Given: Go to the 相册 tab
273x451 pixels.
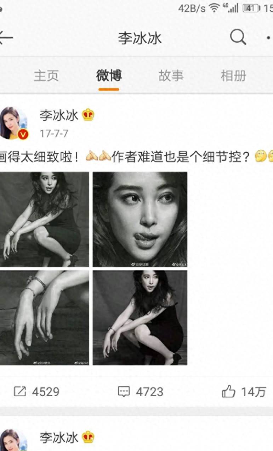Looking at the screenshot, I should pyautogui.click(x=233, y=76).
